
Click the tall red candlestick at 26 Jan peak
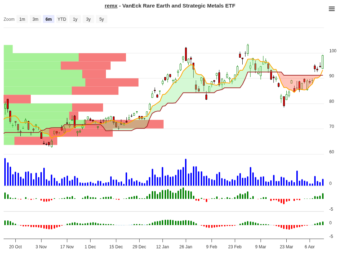coord(186,54)
